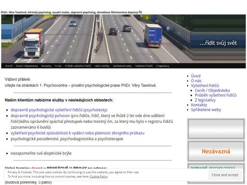The height and width of the screenshot is (185, 247).
Task: Select režim údržby in the menu bar
Action: click(102, 66)
